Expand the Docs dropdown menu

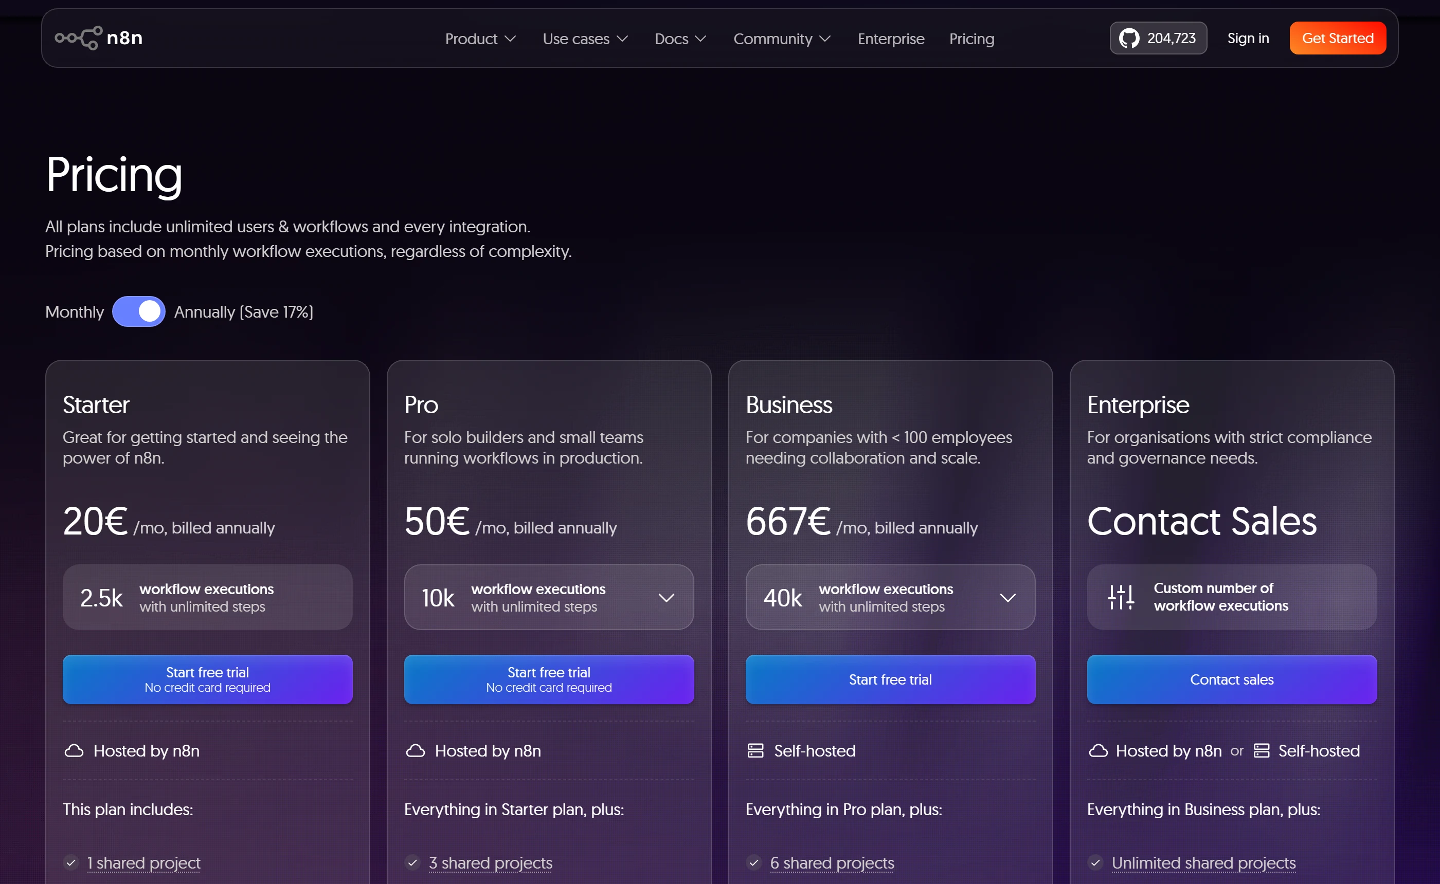tap(680, 39)
